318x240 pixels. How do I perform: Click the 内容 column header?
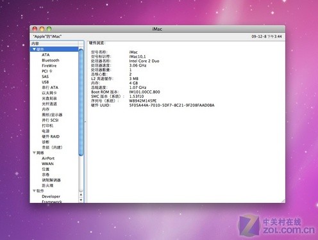(54, 44)
